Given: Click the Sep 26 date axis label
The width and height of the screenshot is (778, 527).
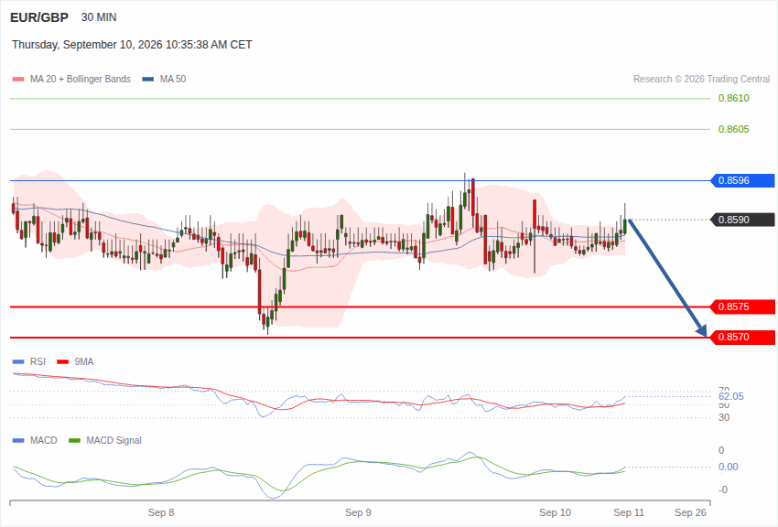Looking at the screenshot, I should 691,512.
